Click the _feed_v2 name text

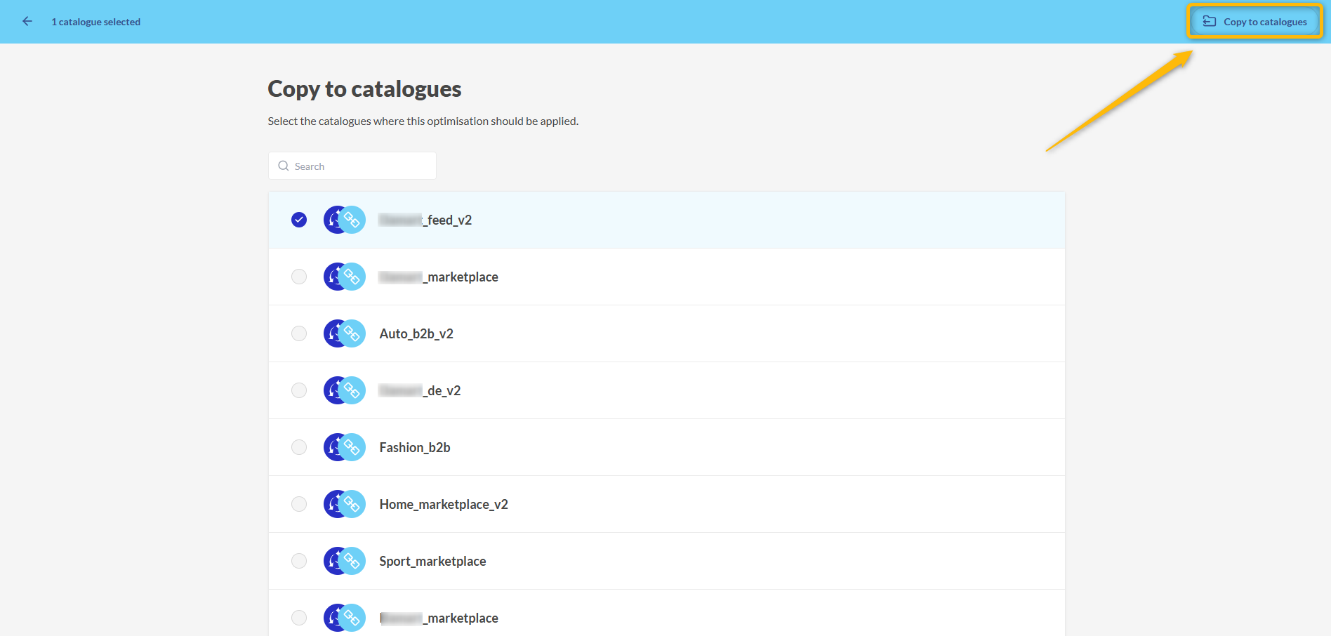425,220
